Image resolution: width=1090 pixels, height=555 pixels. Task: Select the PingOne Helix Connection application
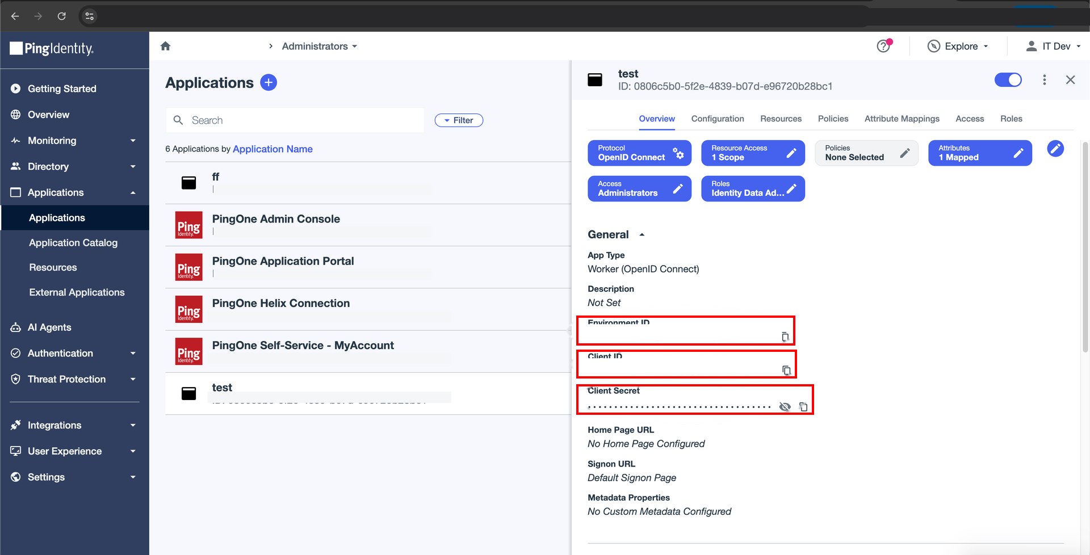click(x=368, y=309)
